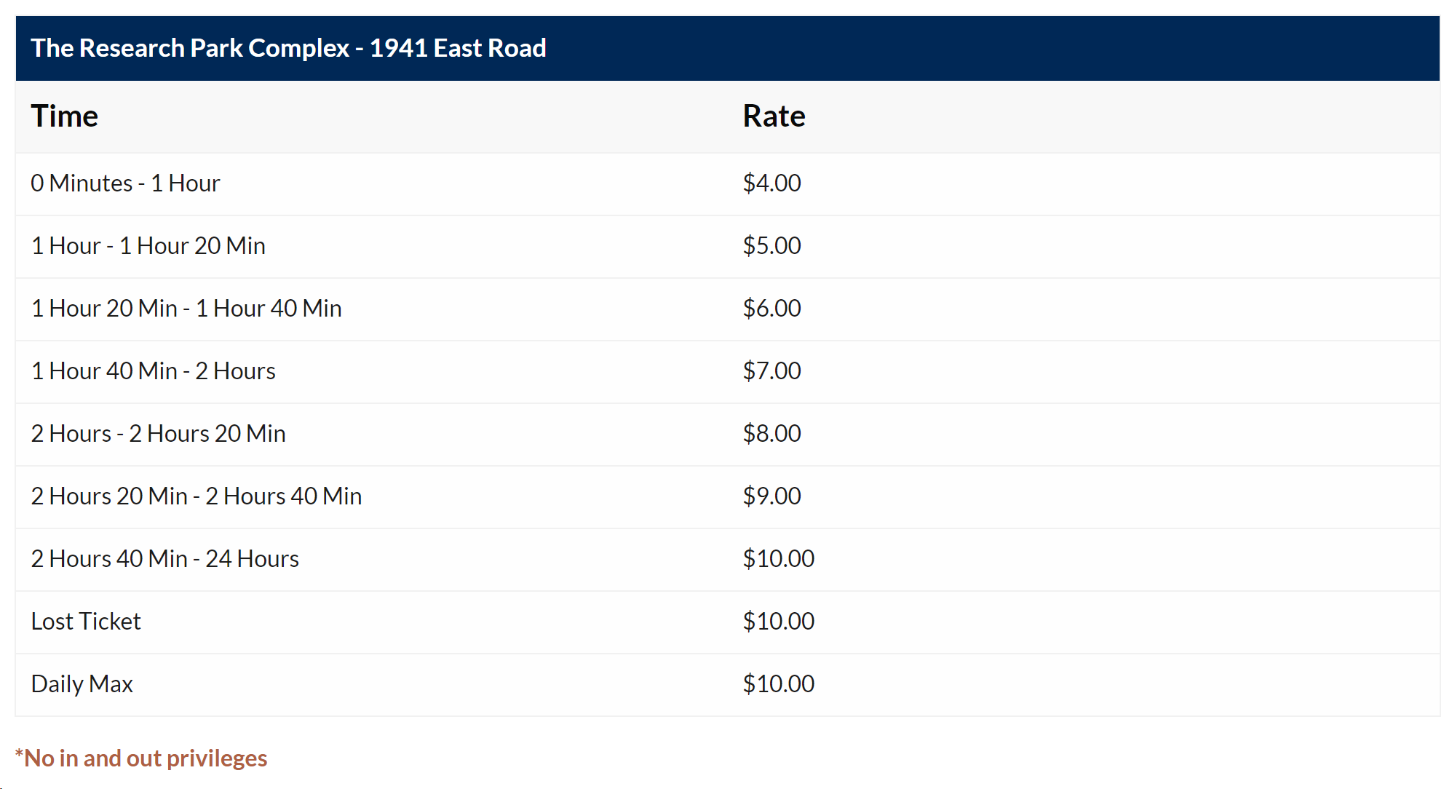Viewport: 1452px width, 789px height.
Task: Select the 2 Hours - 2 Hours 20 Min row
Action: pos(727,435)
